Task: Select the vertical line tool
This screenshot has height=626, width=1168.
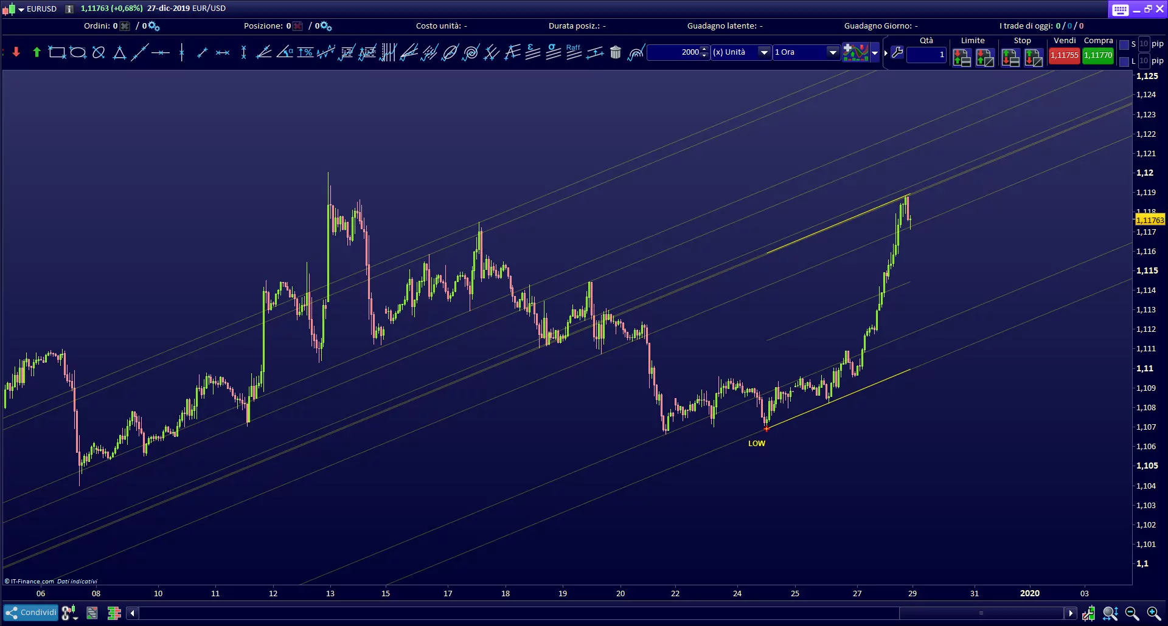Action: pos(182,52)
